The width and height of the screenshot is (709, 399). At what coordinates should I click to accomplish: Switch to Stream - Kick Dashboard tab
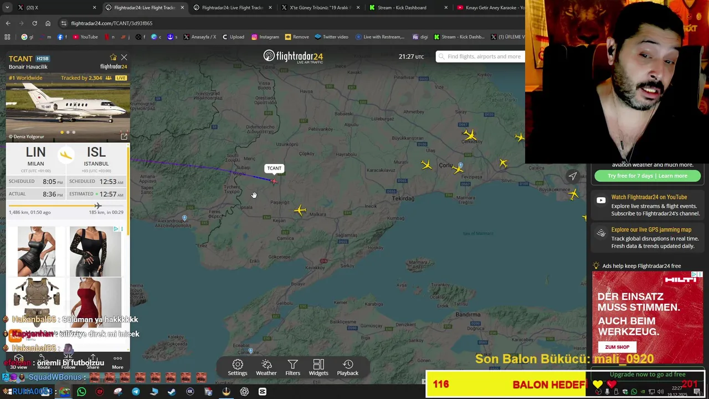click(407, 8)
